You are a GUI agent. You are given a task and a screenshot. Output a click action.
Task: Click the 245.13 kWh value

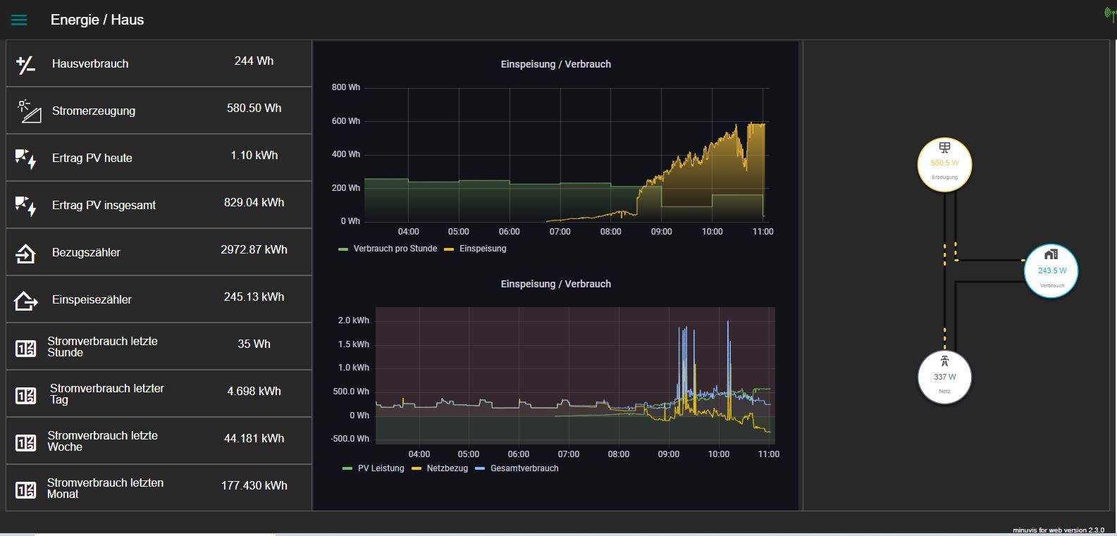tap(254, 297)
